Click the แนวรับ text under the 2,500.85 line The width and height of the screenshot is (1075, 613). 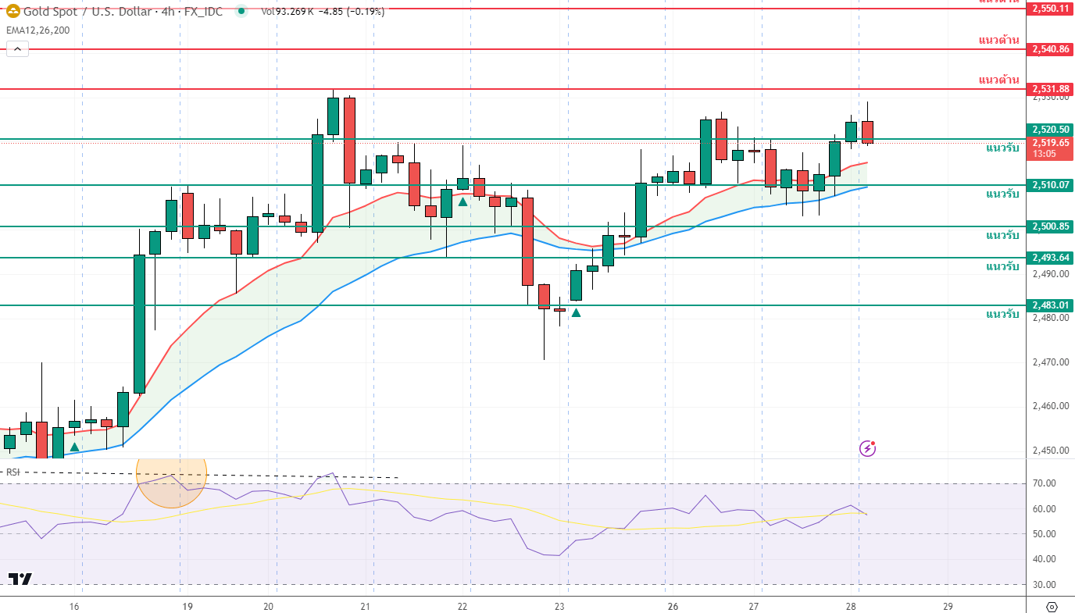pyautogui.click(x=1002, y=235)
